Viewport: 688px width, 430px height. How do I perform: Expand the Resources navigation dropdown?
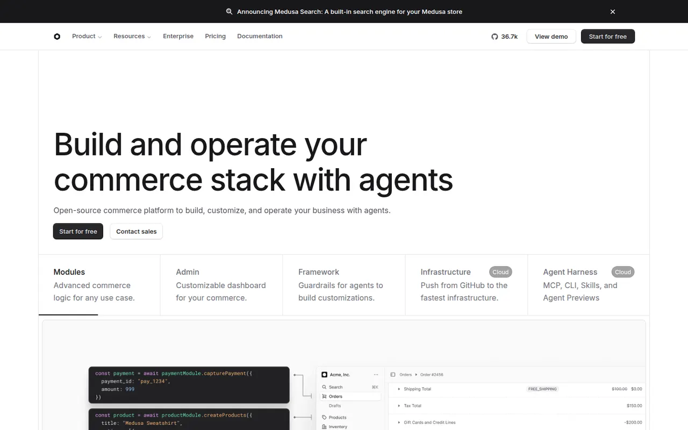point(132,37)
